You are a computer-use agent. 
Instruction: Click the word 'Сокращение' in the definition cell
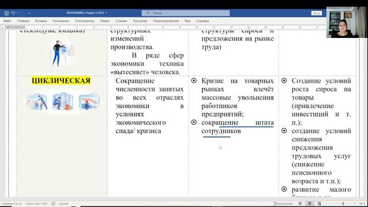click(135, 80)
